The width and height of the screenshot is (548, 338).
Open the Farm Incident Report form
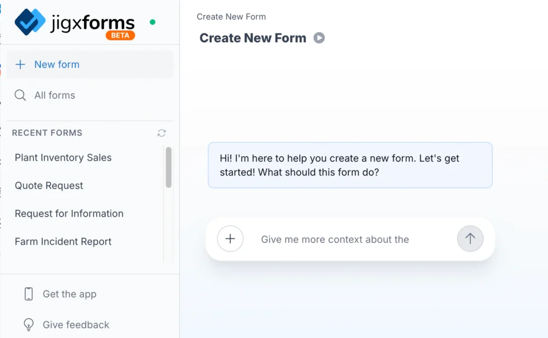[x=63, y=241]
